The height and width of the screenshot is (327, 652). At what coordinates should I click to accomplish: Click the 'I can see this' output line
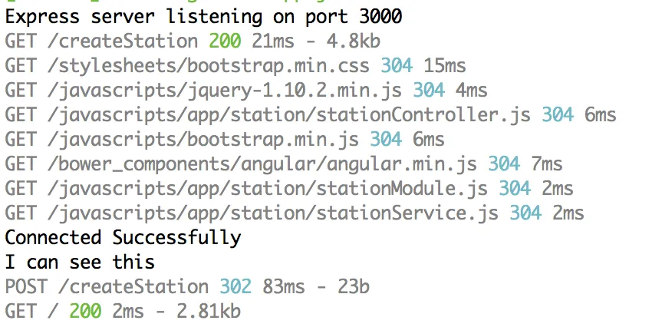[x=80, y=262]
